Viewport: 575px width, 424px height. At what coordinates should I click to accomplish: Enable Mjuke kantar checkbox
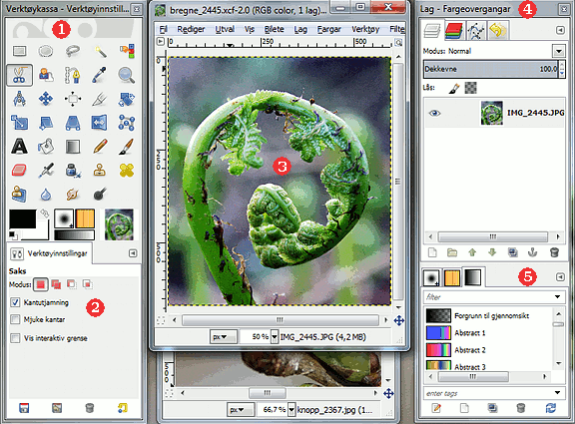(x=15, y=319)
